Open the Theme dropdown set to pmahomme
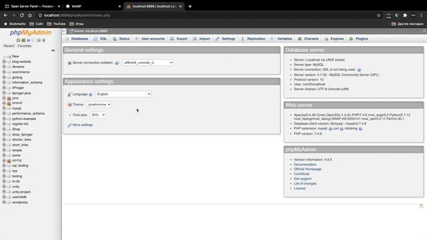Image resolution: width=427 pixels, height=240 pixels. click(x=99, y=105)
